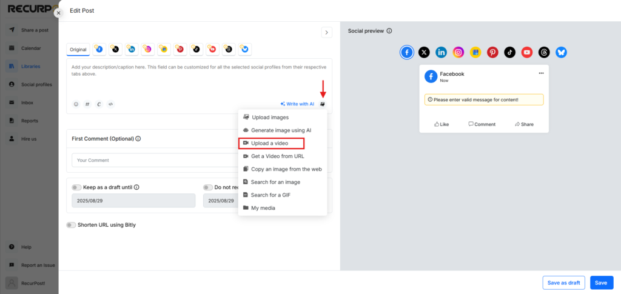Image resolution: width=621 pixels, height=294 pixels.
Task: Choose Generate image using AI
Action: pyautogui.click(x=283, y=130)
